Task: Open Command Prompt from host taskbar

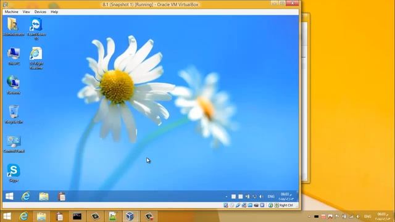Action: pyautogui.click(x=77, y=216)
